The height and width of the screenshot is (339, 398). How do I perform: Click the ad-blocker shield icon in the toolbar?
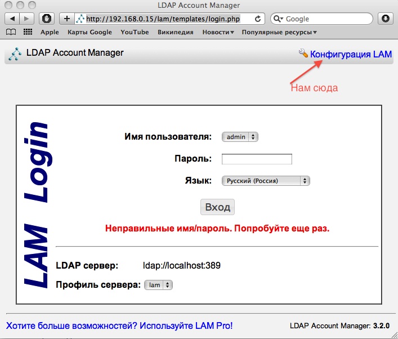[x=48, y=19]
